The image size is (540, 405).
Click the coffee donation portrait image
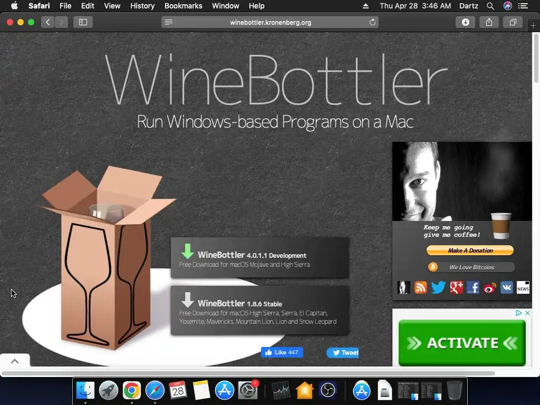click(x=462, y=181)
